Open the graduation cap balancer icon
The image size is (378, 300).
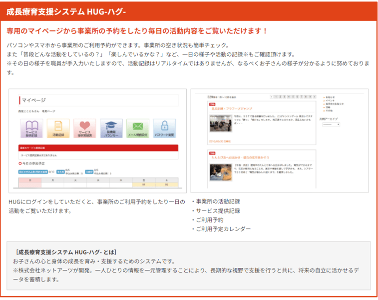pyautogui.click(x=111, y=128)
